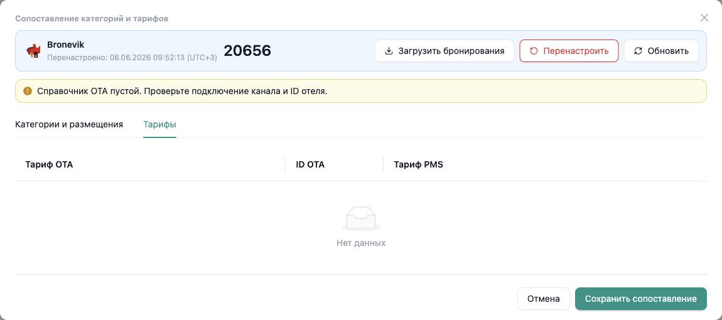Click the hotel ID '20656'
Image resolution: width=722 pixels, height=320 pixels.
coord(247,51)
